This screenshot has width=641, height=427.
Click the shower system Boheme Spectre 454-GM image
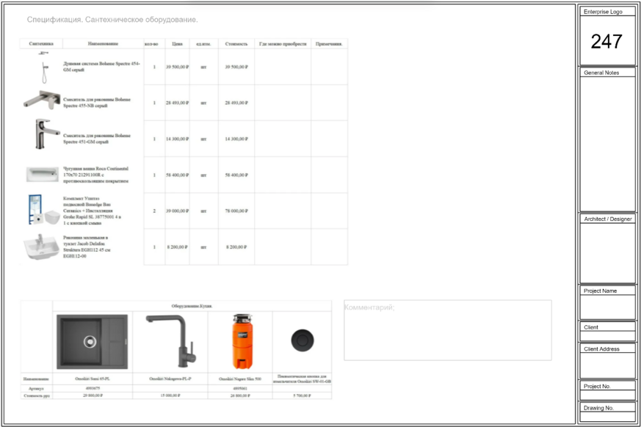pos(44,67)
